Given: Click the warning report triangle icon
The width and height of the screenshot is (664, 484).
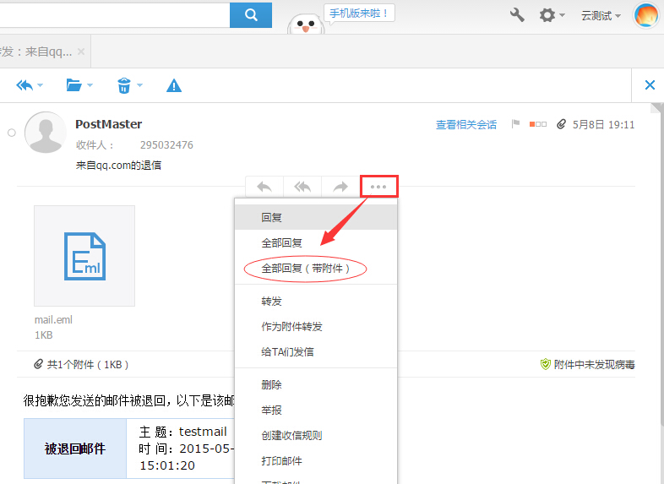Looking at the screenshot, I should [x=174, y=85].
